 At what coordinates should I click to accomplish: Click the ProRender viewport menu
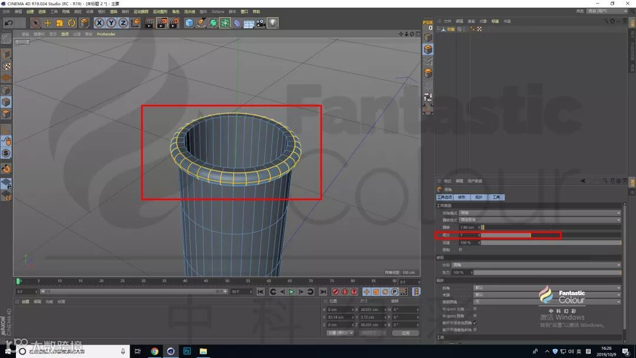click(x=106, y=34)
